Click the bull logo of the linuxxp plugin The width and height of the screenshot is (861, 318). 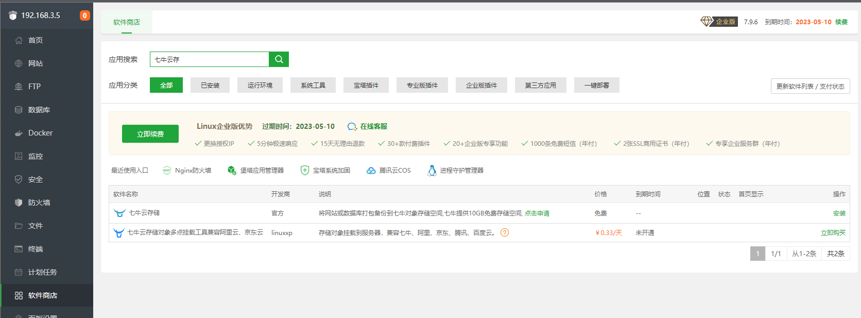coord(119,233)
